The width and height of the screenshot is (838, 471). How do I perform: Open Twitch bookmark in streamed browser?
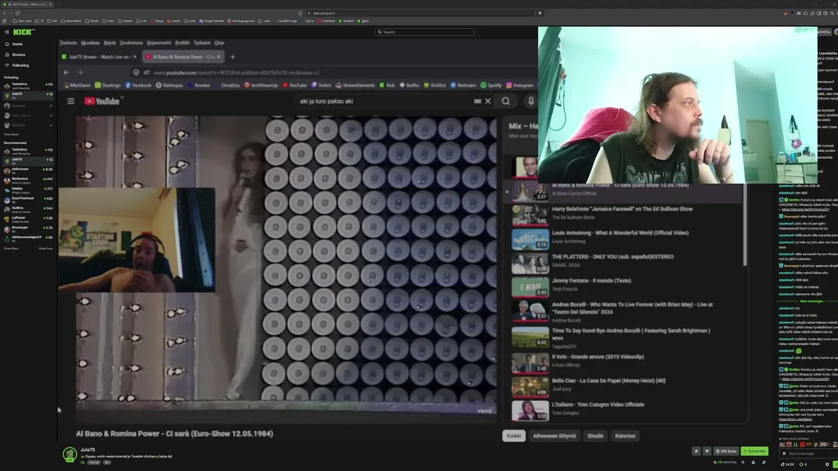[321, 85]
